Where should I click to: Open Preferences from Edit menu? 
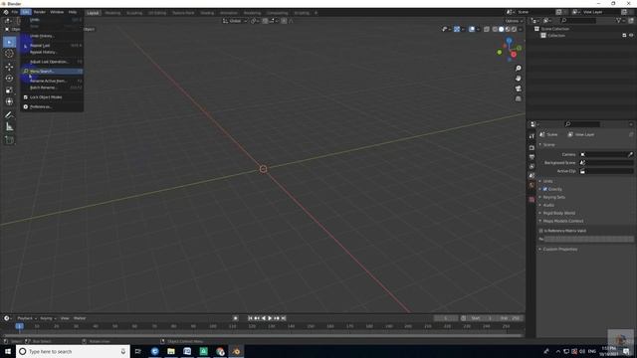click(x=52, y=106)
